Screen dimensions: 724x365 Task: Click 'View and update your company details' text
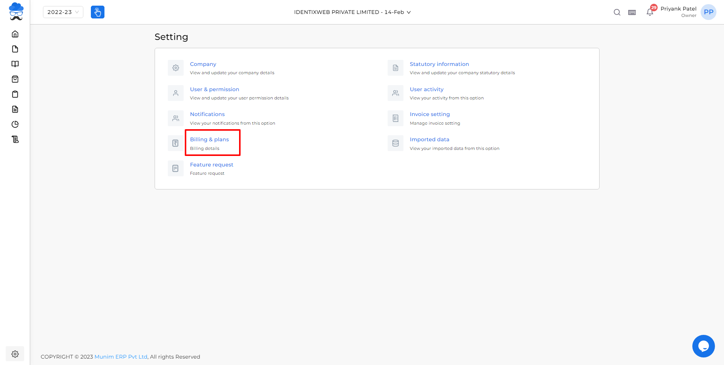(232, 73)
